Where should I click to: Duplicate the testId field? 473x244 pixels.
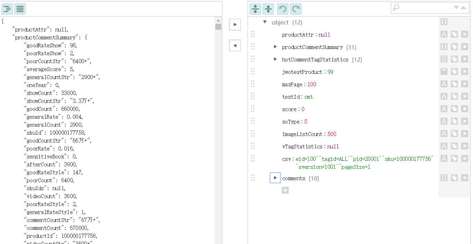[x=454, y=96]
